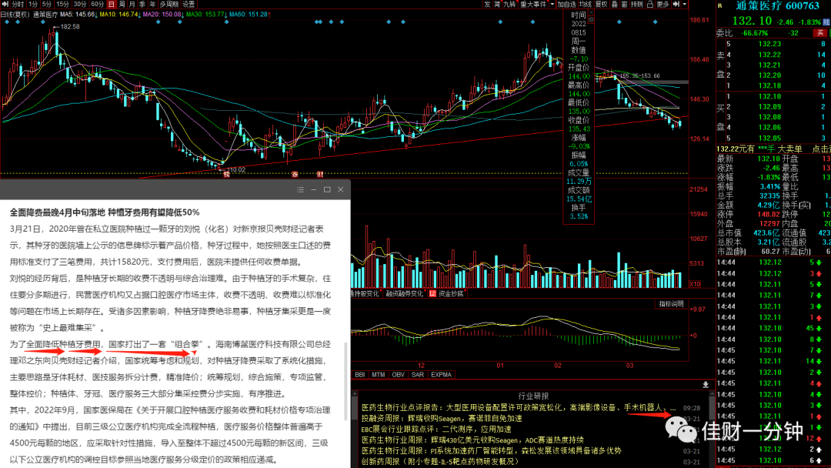Click the 简 toolbar button
The height and width of the screenshot is (468, 831).
pyautogui.click(x=498, y=4)
